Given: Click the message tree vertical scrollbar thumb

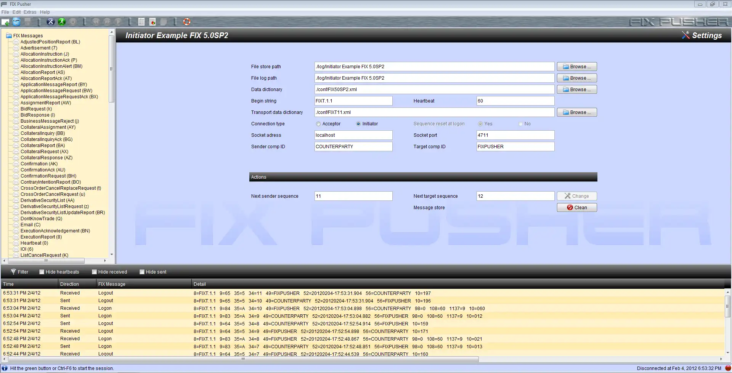Looking at the screenshot, I should pyautogui.click(x=112, y=69).
